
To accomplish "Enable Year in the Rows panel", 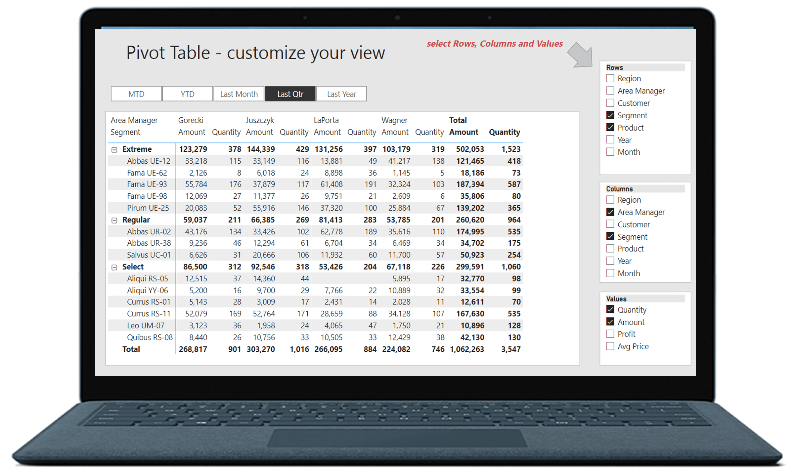I will (x=610, y=139).
